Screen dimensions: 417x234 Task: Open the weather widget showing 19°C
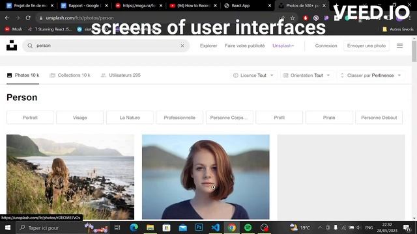coord(300,227)
